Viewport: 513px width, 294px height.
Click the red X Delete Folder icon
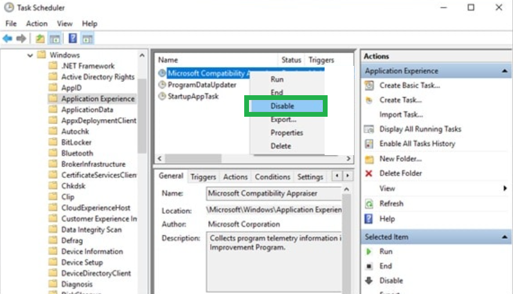click(369, 174)
